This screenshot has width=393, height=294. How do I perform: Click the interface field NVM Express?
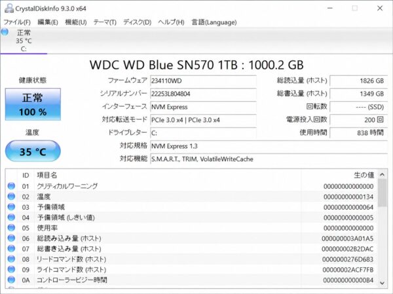click(x=203, y=106)
